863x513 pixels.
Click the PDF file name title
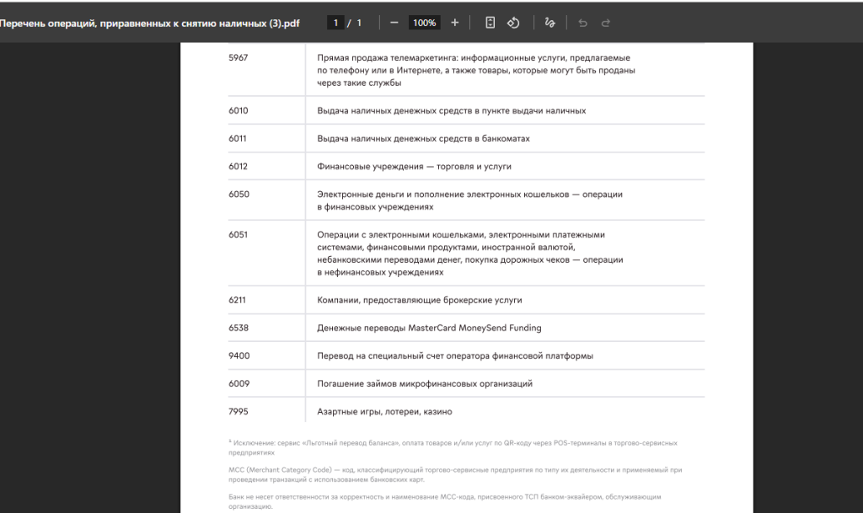click(x=150, y=23)
